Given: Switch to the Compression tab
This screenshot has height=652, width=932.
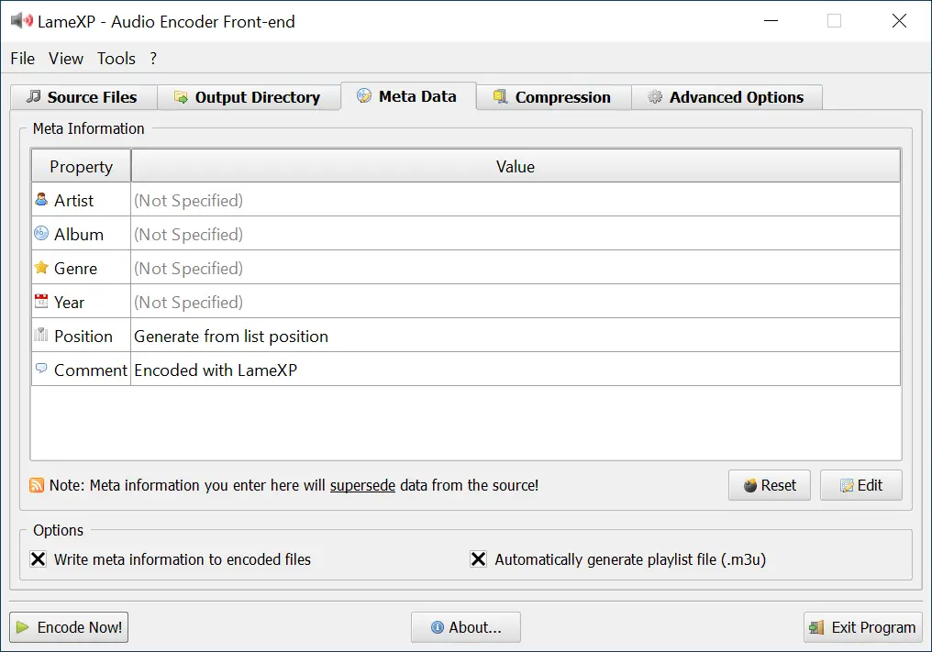Looking at the screenshot, I should tap(554, 97).
